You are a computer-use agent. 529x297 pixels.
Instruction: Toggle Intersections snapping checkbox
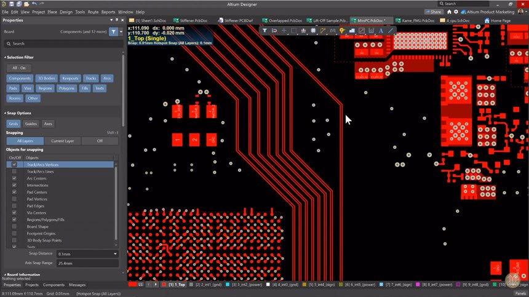tap(14, 185)
